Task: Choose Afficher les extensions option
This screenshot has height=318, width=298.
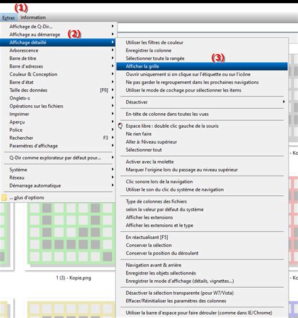Action: click(202, 217)
